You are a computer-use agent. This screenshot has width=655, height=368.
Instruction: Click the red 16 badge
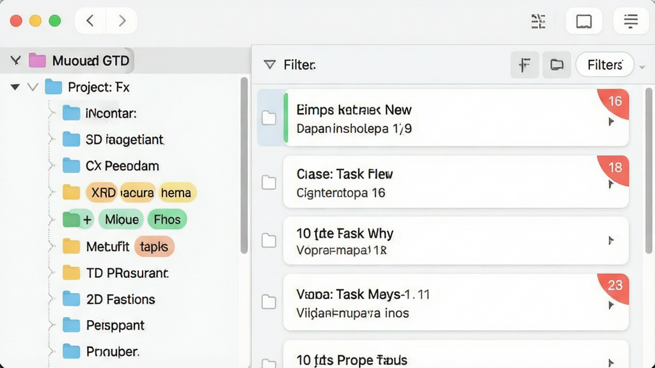tap(613, 102)
